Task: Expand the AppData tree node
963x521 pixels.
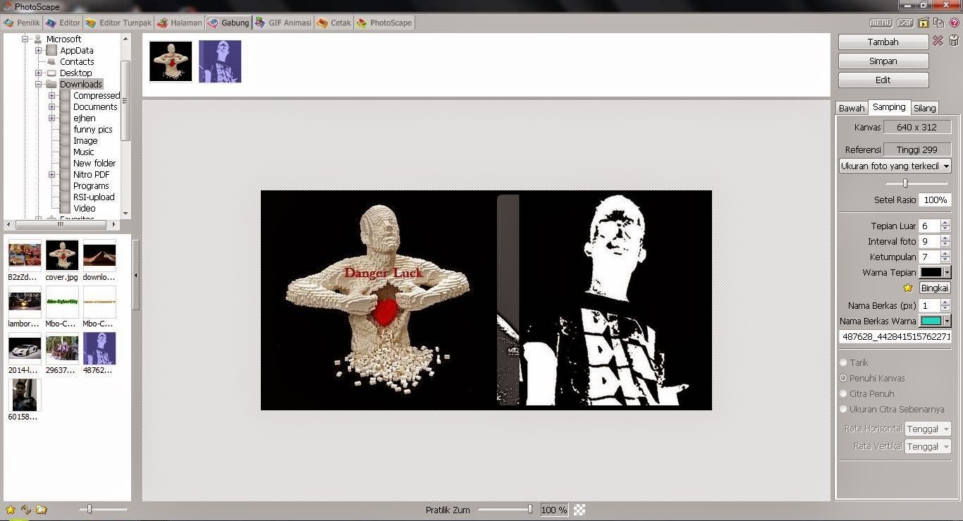Action: pyautogui.click(x=38, y=51)
